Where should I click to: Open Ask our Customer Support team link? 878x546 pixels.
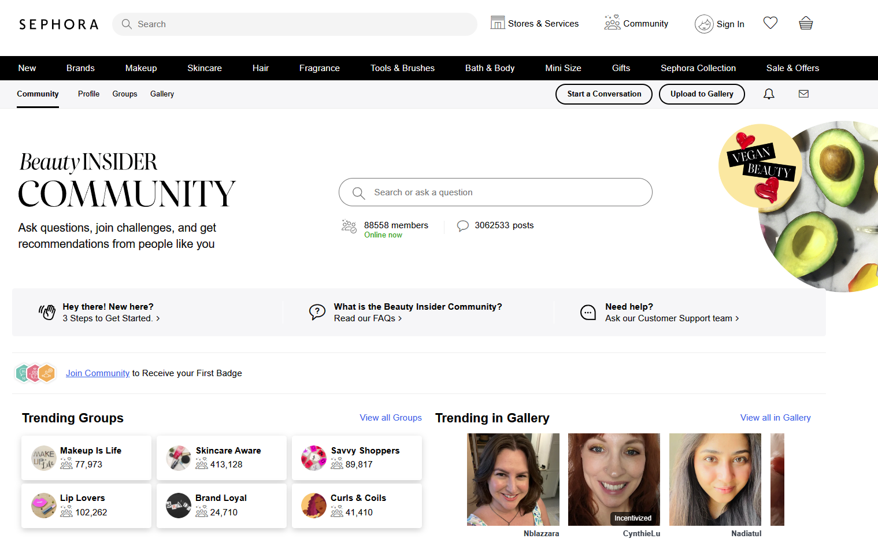(x=672, y=318)
